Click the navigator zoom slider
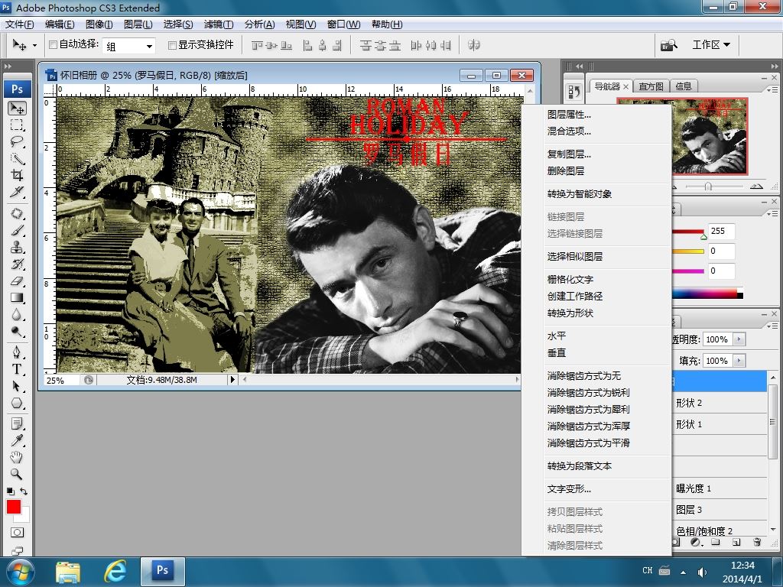Screen dimensions: 783x587 [708, 186]
